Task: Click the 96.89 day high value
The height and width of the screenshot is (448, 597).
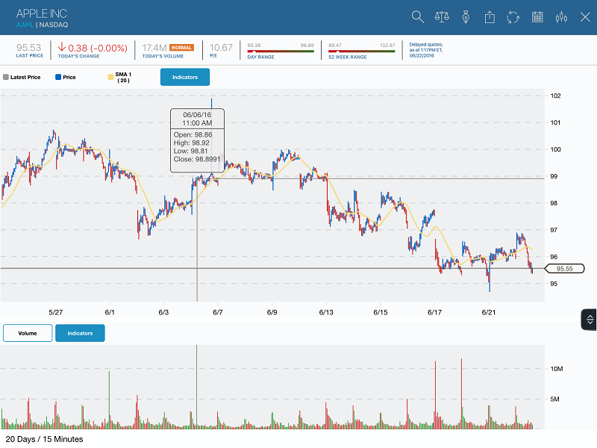Action: [x=307, y=46]
